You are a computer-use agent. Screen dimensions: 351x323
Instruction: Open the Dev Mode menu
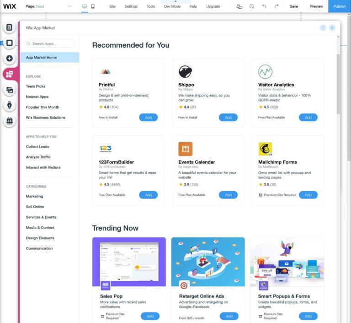172,6
